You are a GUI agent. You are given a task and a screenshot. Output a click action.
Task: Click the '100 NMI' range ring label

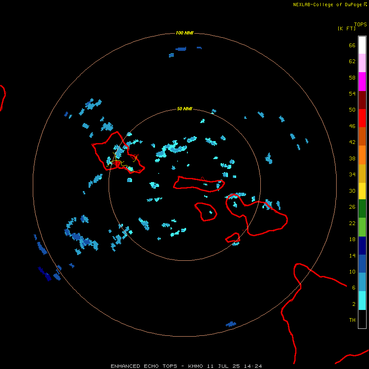coord(184,33)
